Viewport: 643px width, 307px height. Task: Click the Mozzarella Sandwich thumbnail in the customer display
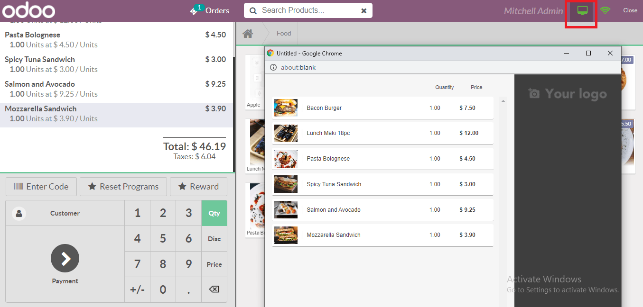click(x=286, y=235)
